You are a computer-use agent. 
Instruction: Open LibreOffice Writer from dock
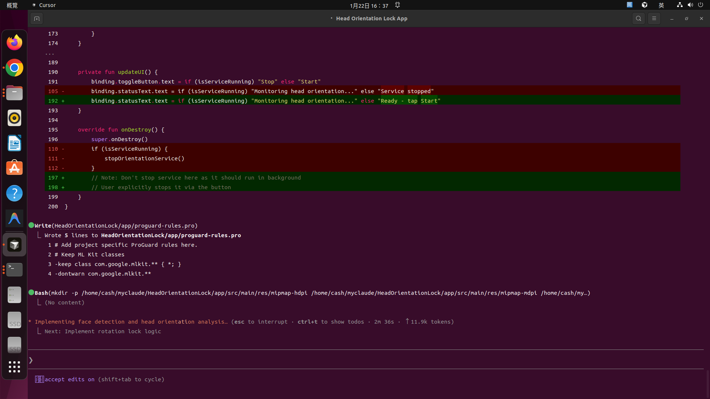14,143
